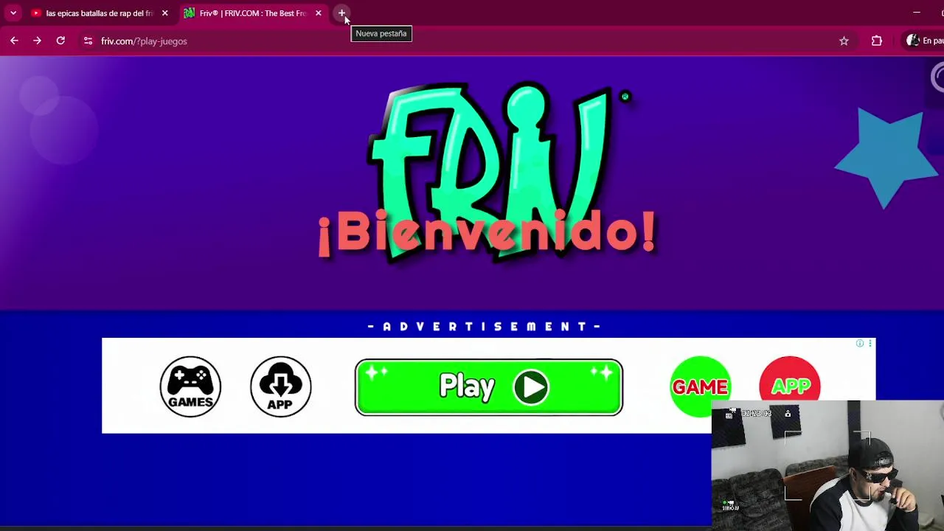Screen dimensions: 944x531
Task: Reload the current page
Action: coord(60,41)
